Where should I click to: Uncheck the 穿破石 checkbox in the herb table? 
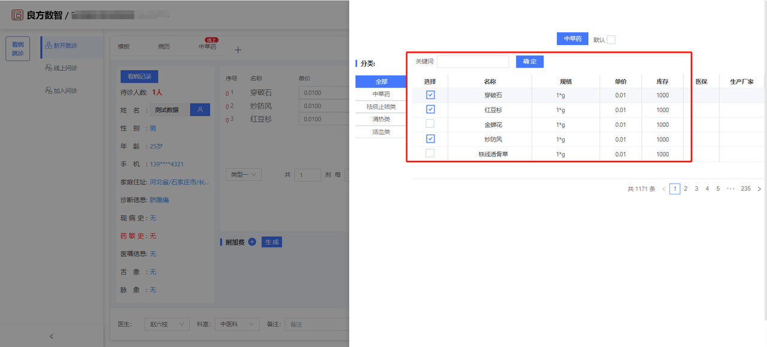pos(430,95)
